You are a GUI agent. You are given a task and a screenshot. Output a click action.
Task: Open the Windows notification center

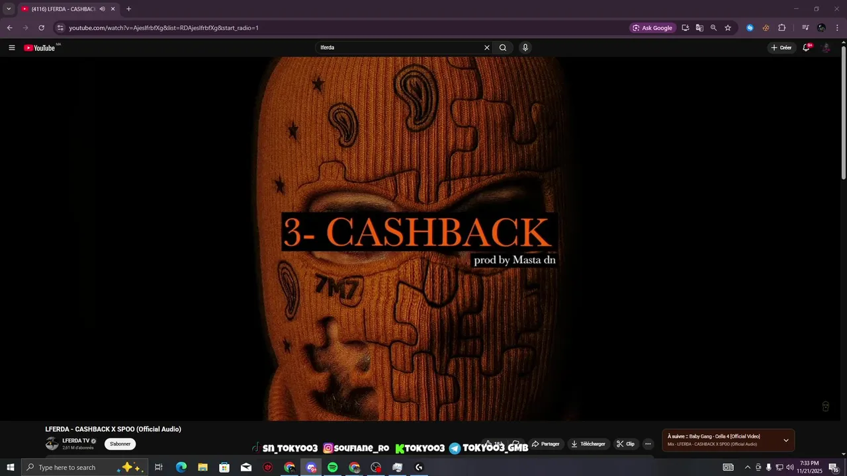(x=834, y=467)
